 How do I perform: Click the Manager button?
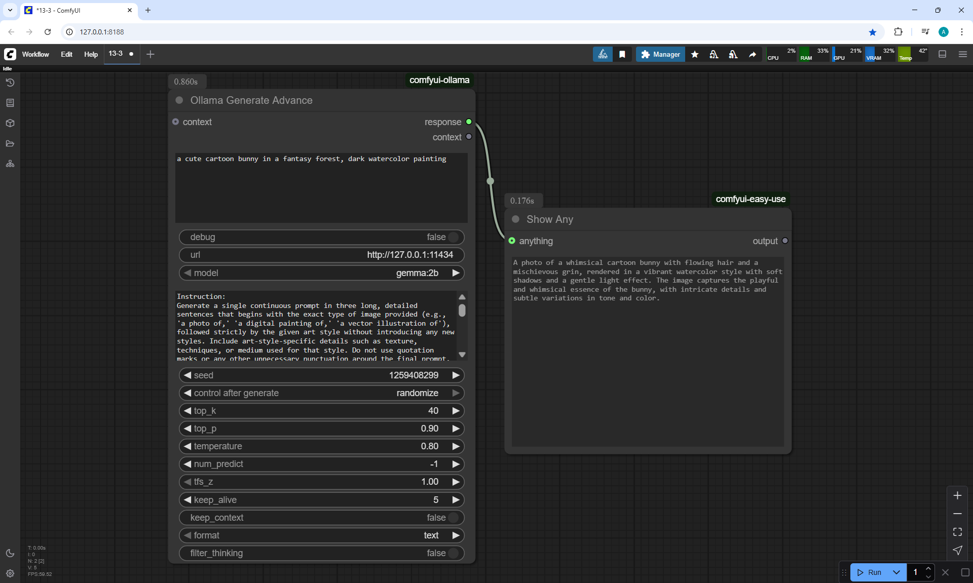click(x=660, y=54)
